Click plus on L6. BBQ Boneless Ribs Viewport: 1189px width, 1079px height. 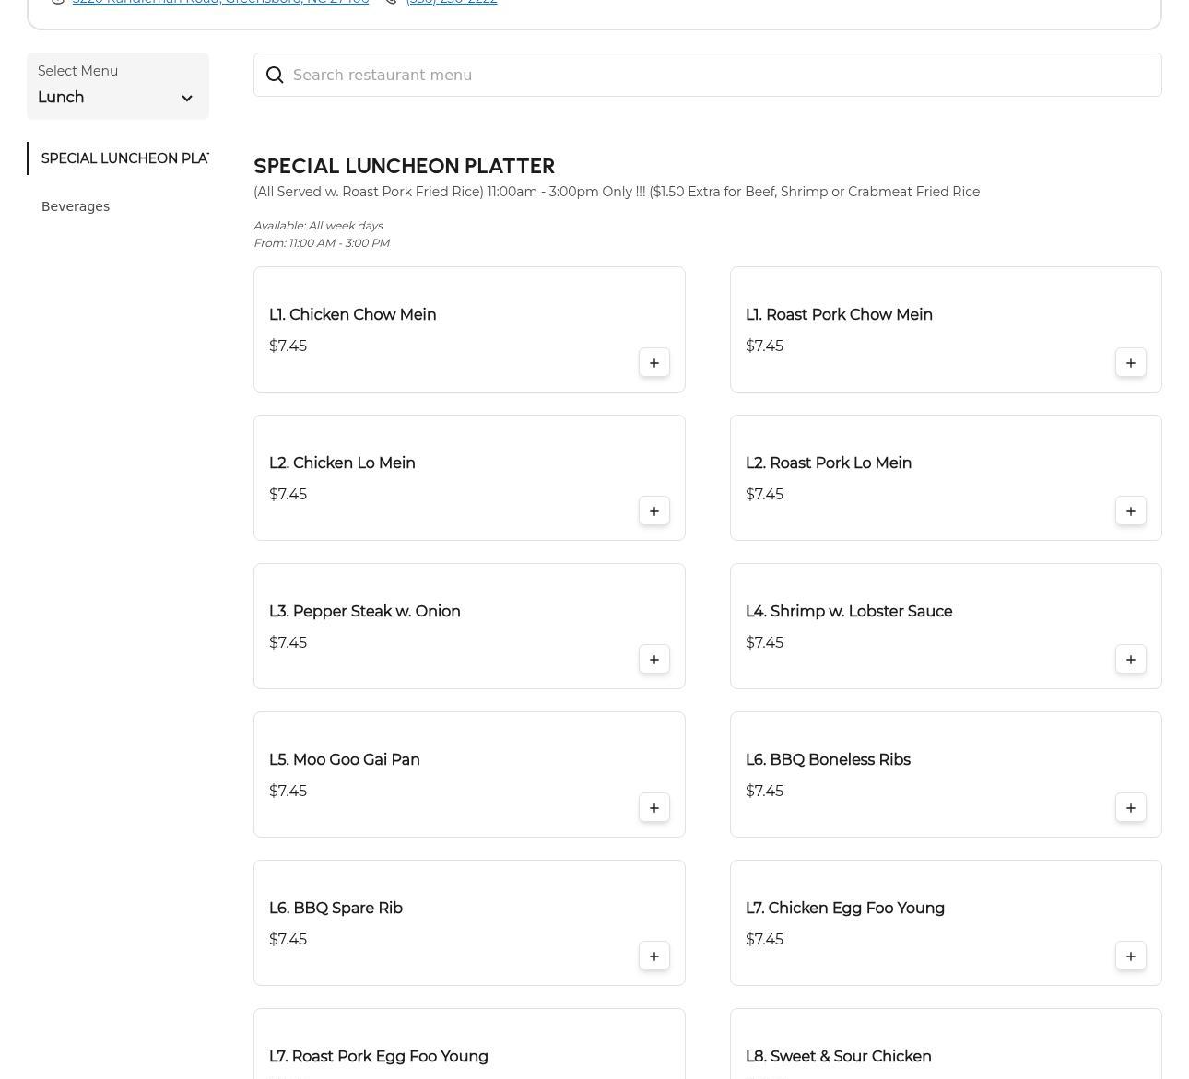pos(1130,808)
